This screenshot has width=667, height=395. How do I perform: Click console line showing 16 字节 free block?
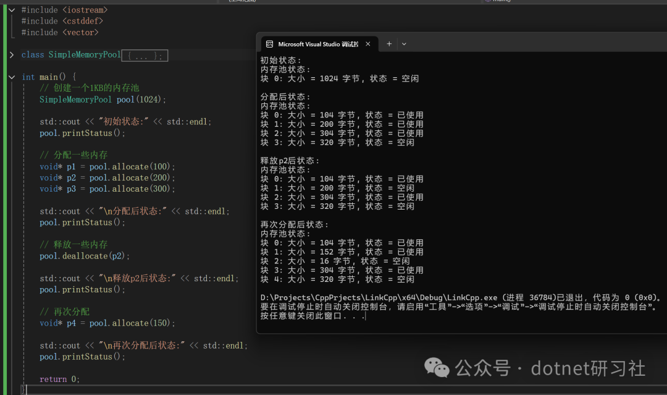pos(335,261)
